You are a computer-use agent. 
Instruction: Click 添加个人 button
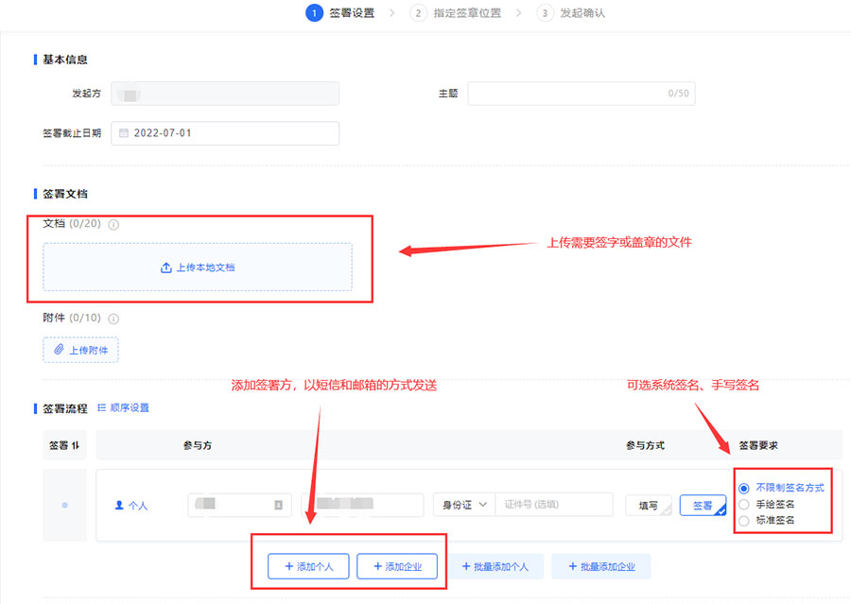tap(309, 566)
